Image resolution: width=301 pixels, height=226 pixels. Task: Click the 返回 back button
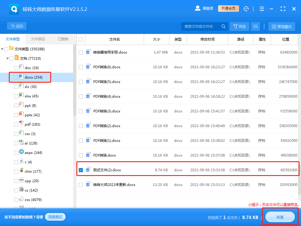[x=17, y=26]
